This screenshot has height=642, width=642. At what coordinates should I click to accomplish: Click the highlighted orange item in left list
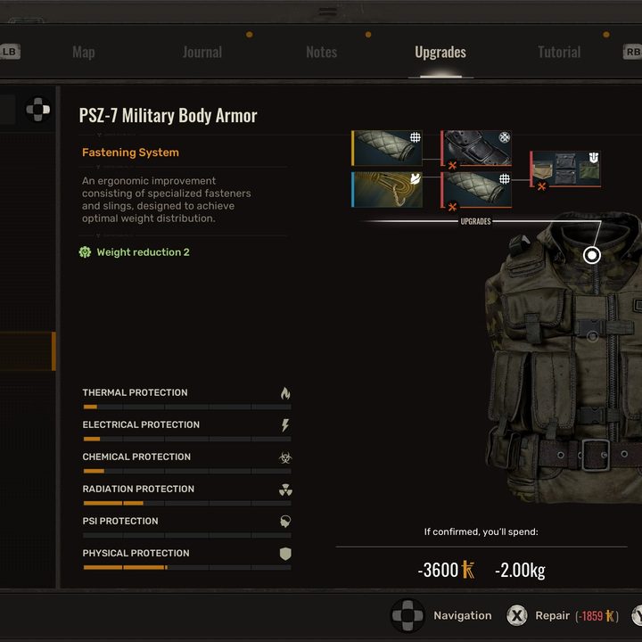coord(28,351)
